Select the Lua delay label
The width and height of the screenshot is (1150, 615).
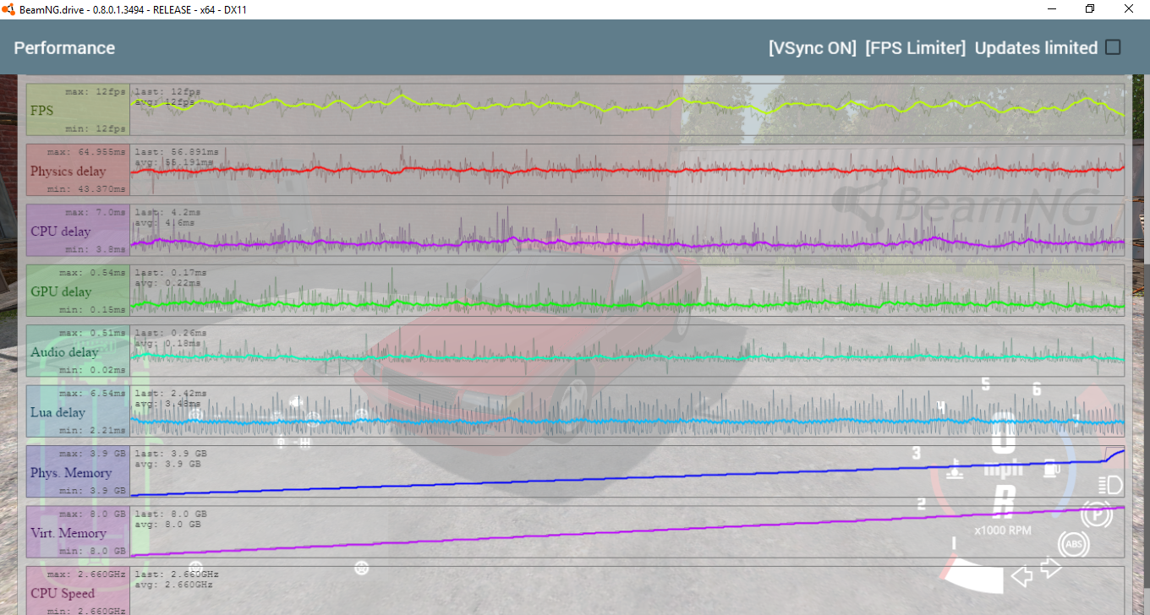pyautogui.click(x=57, y=412)
